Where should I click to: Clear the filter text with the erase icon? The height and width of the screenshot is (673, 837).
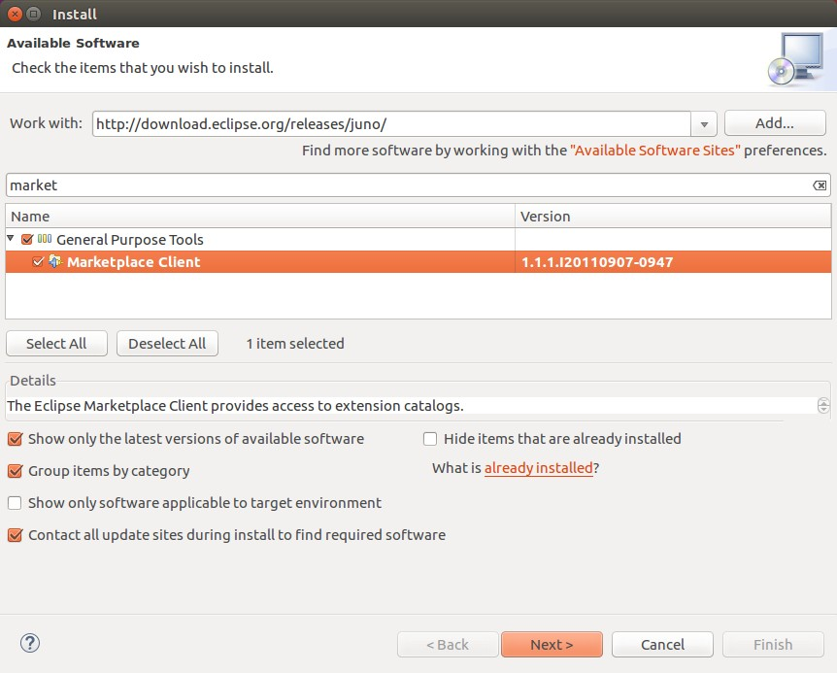click(820, 185)
